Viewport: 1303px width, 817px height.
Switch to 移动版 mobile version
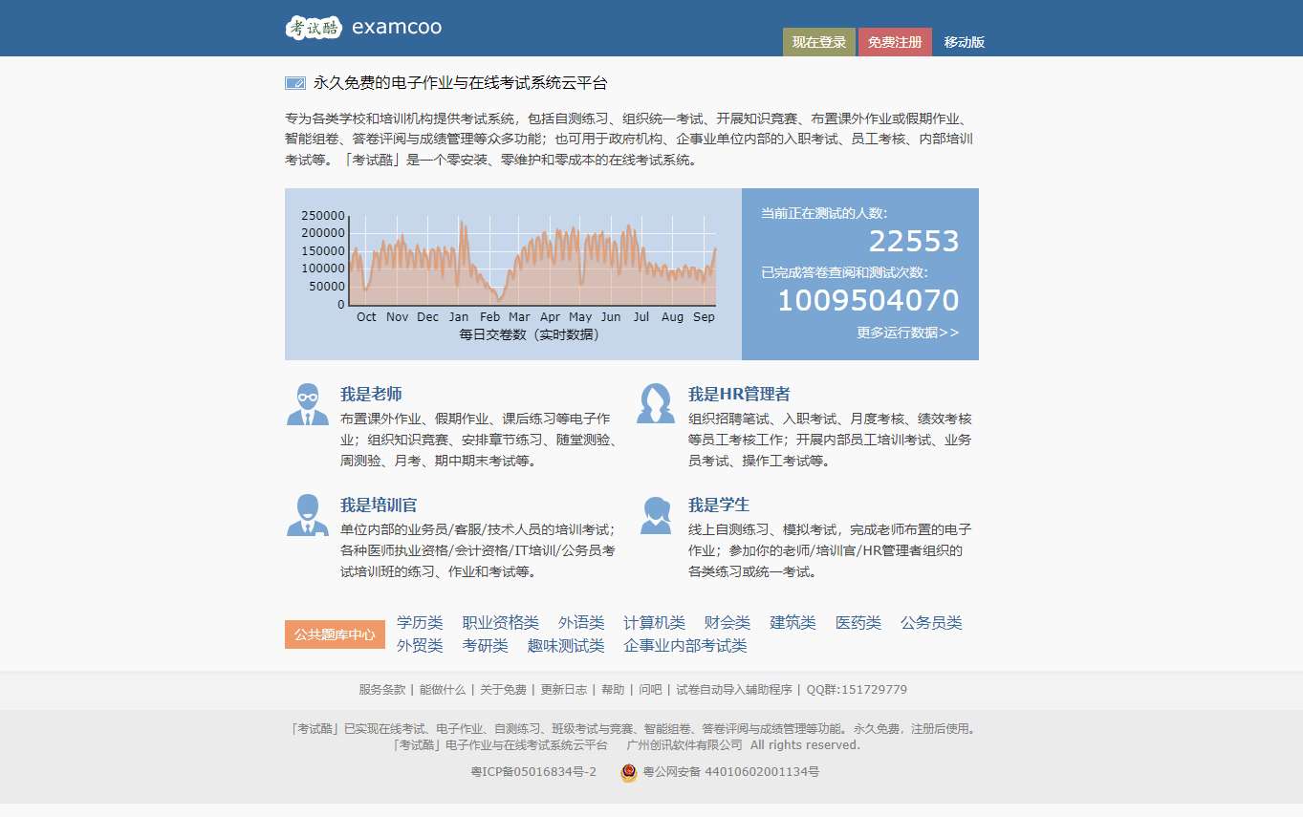click(965, 42)
